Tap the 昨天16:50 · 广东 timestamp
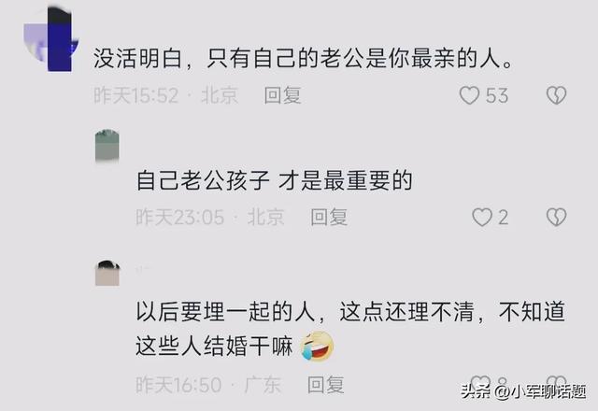This screenshot has width=598, height=411. (208, 384)
